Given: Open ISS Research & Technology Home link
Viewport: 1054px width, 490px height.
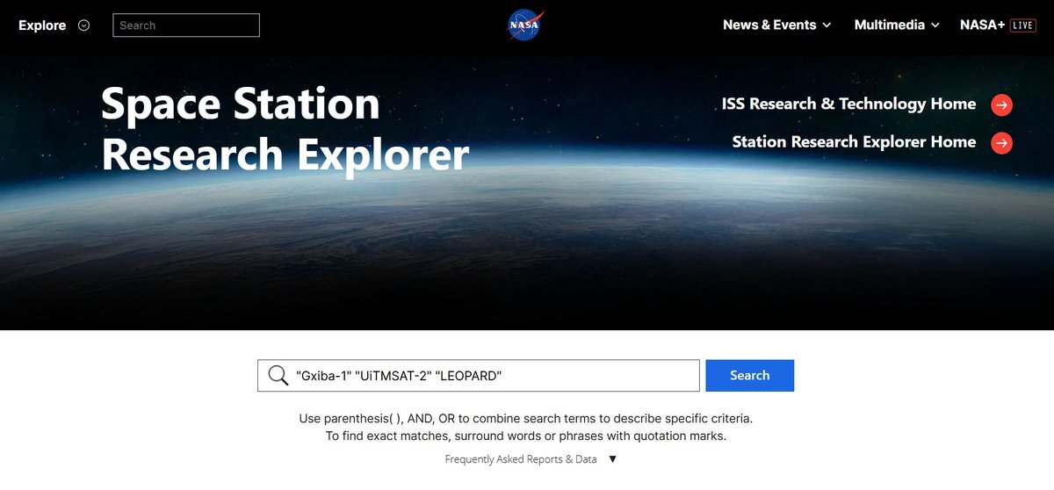Looking at the screenshot, I should [x=848, y=104].
